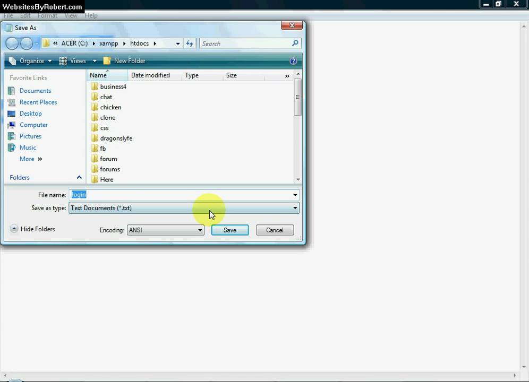Click the dragonslyfe folder icon
The width and height of the screenshot is (529, 382).
click(95, 138)
